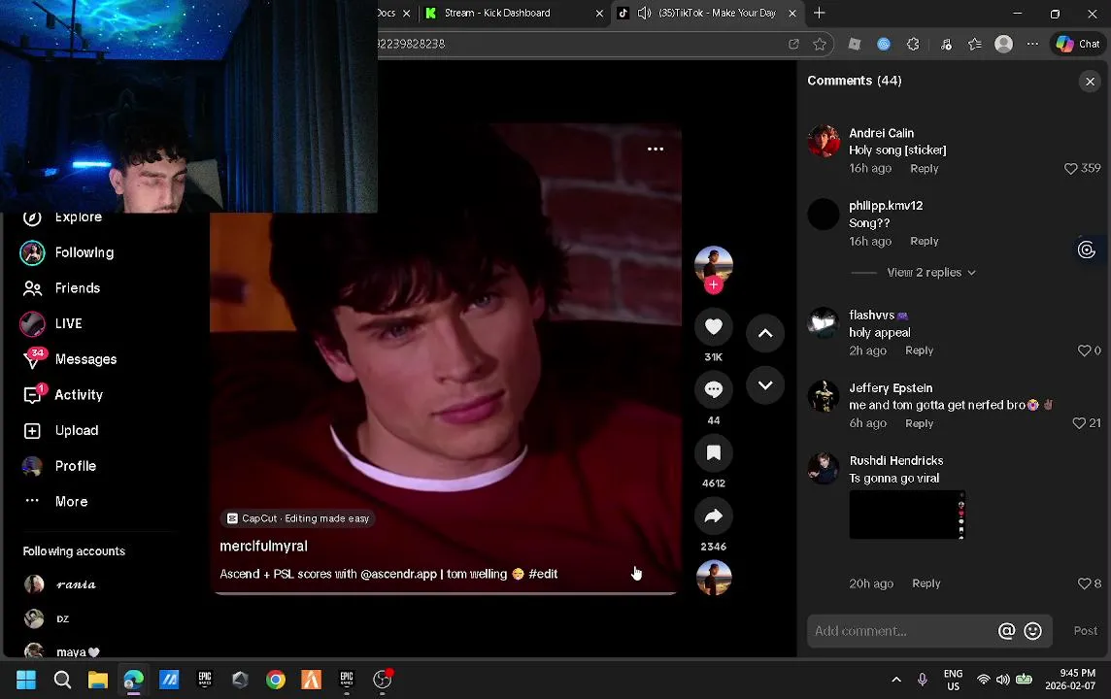This screenshot has height=699, width=1111.
Task: Launch Google Chrome from the taskbar
Action: click(276, 680)
